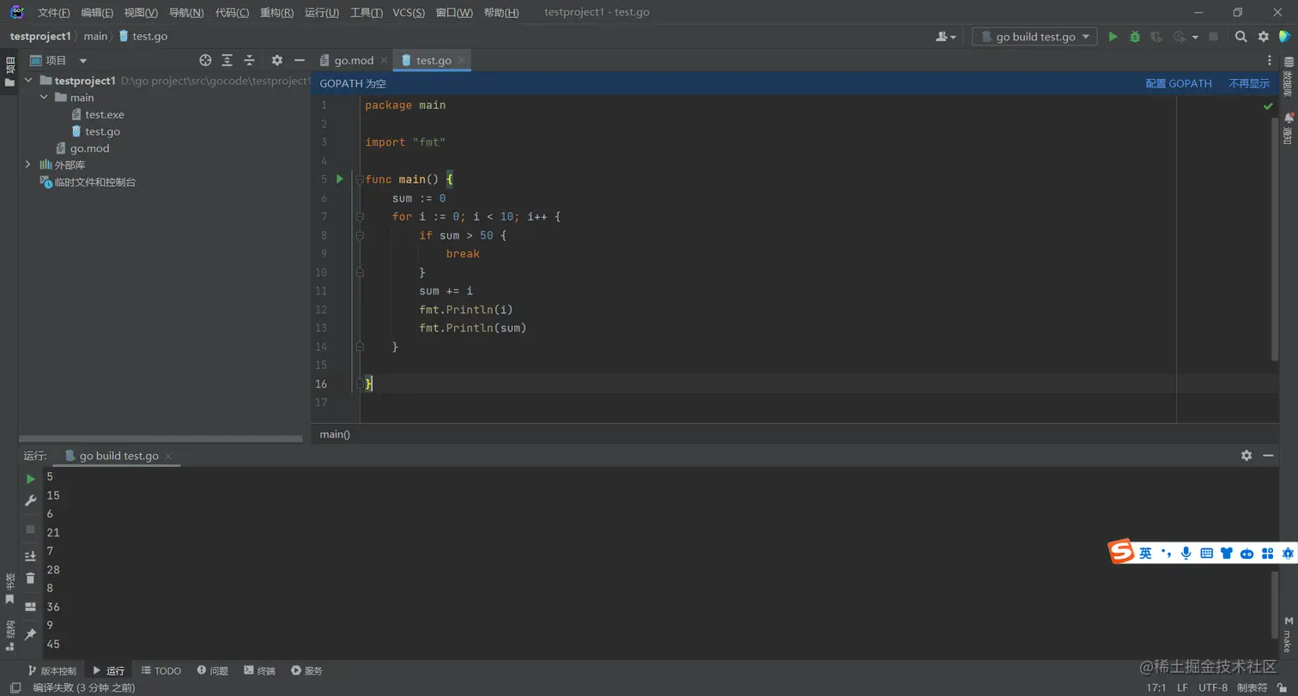The image size is (1298, 696).
Task: Open the Services tool window button
Action: [307, 670]
